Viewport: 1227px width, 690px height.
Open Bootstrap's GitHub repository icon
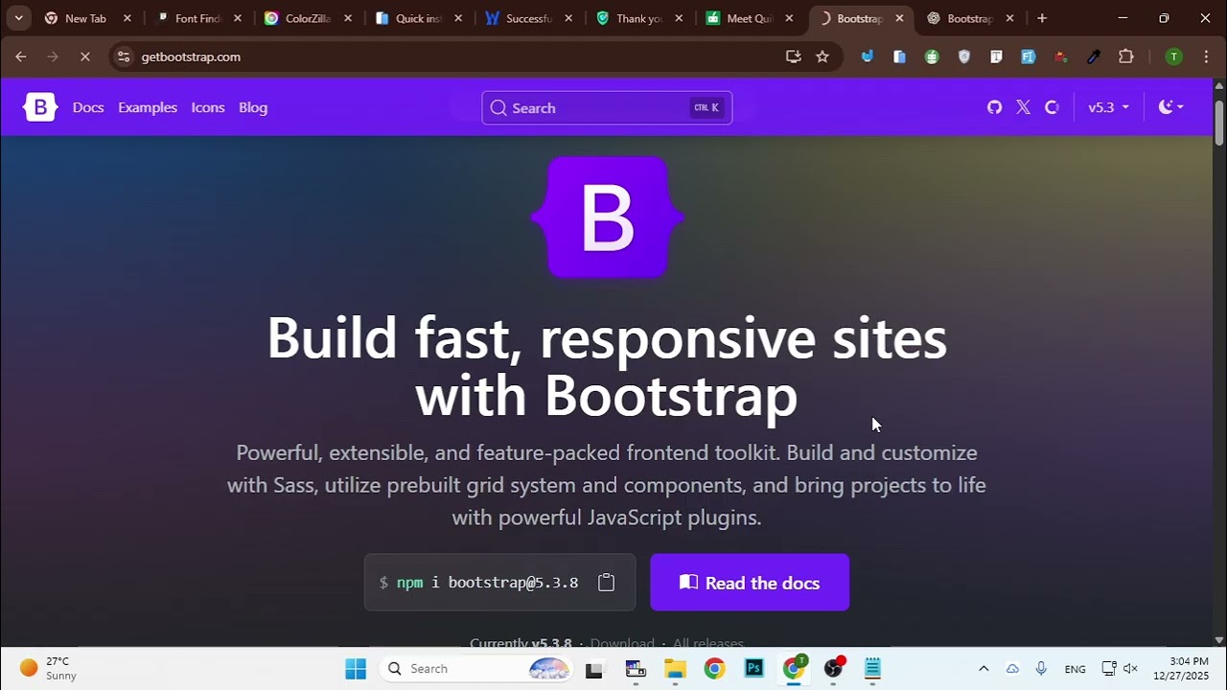(x=995, y=107)
